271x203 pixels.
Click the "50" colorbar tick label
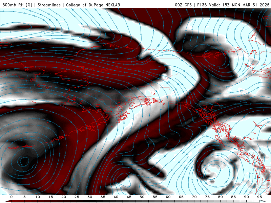pyautogui.click(x=142, y=197)
